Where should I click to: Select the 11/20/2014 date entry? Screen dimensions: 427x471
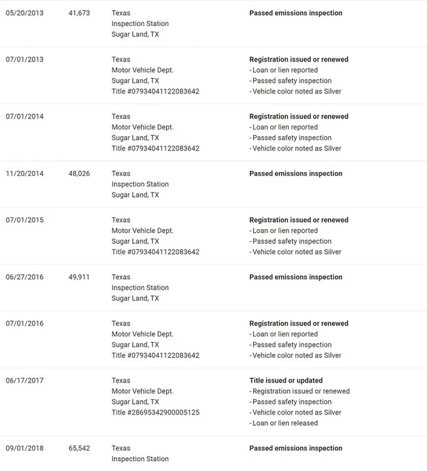[x=25, y=173]
